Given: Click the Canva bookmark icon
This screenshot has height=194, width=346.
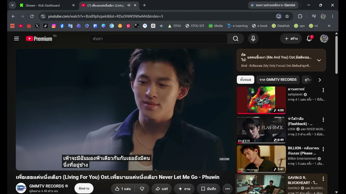Looking at the screenshot, I should point(104,26).
